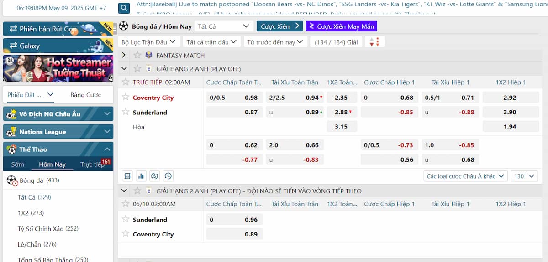The width and height of the screenshot is (548, 262).
Task: Toggle the star beside 05/10 02:00AM
Action: (126, 204)
